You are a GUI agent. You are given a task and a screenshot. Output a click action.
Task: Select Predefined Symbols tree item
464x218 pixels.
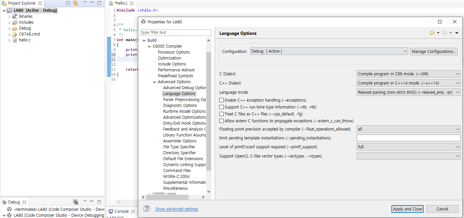point(175,76)
